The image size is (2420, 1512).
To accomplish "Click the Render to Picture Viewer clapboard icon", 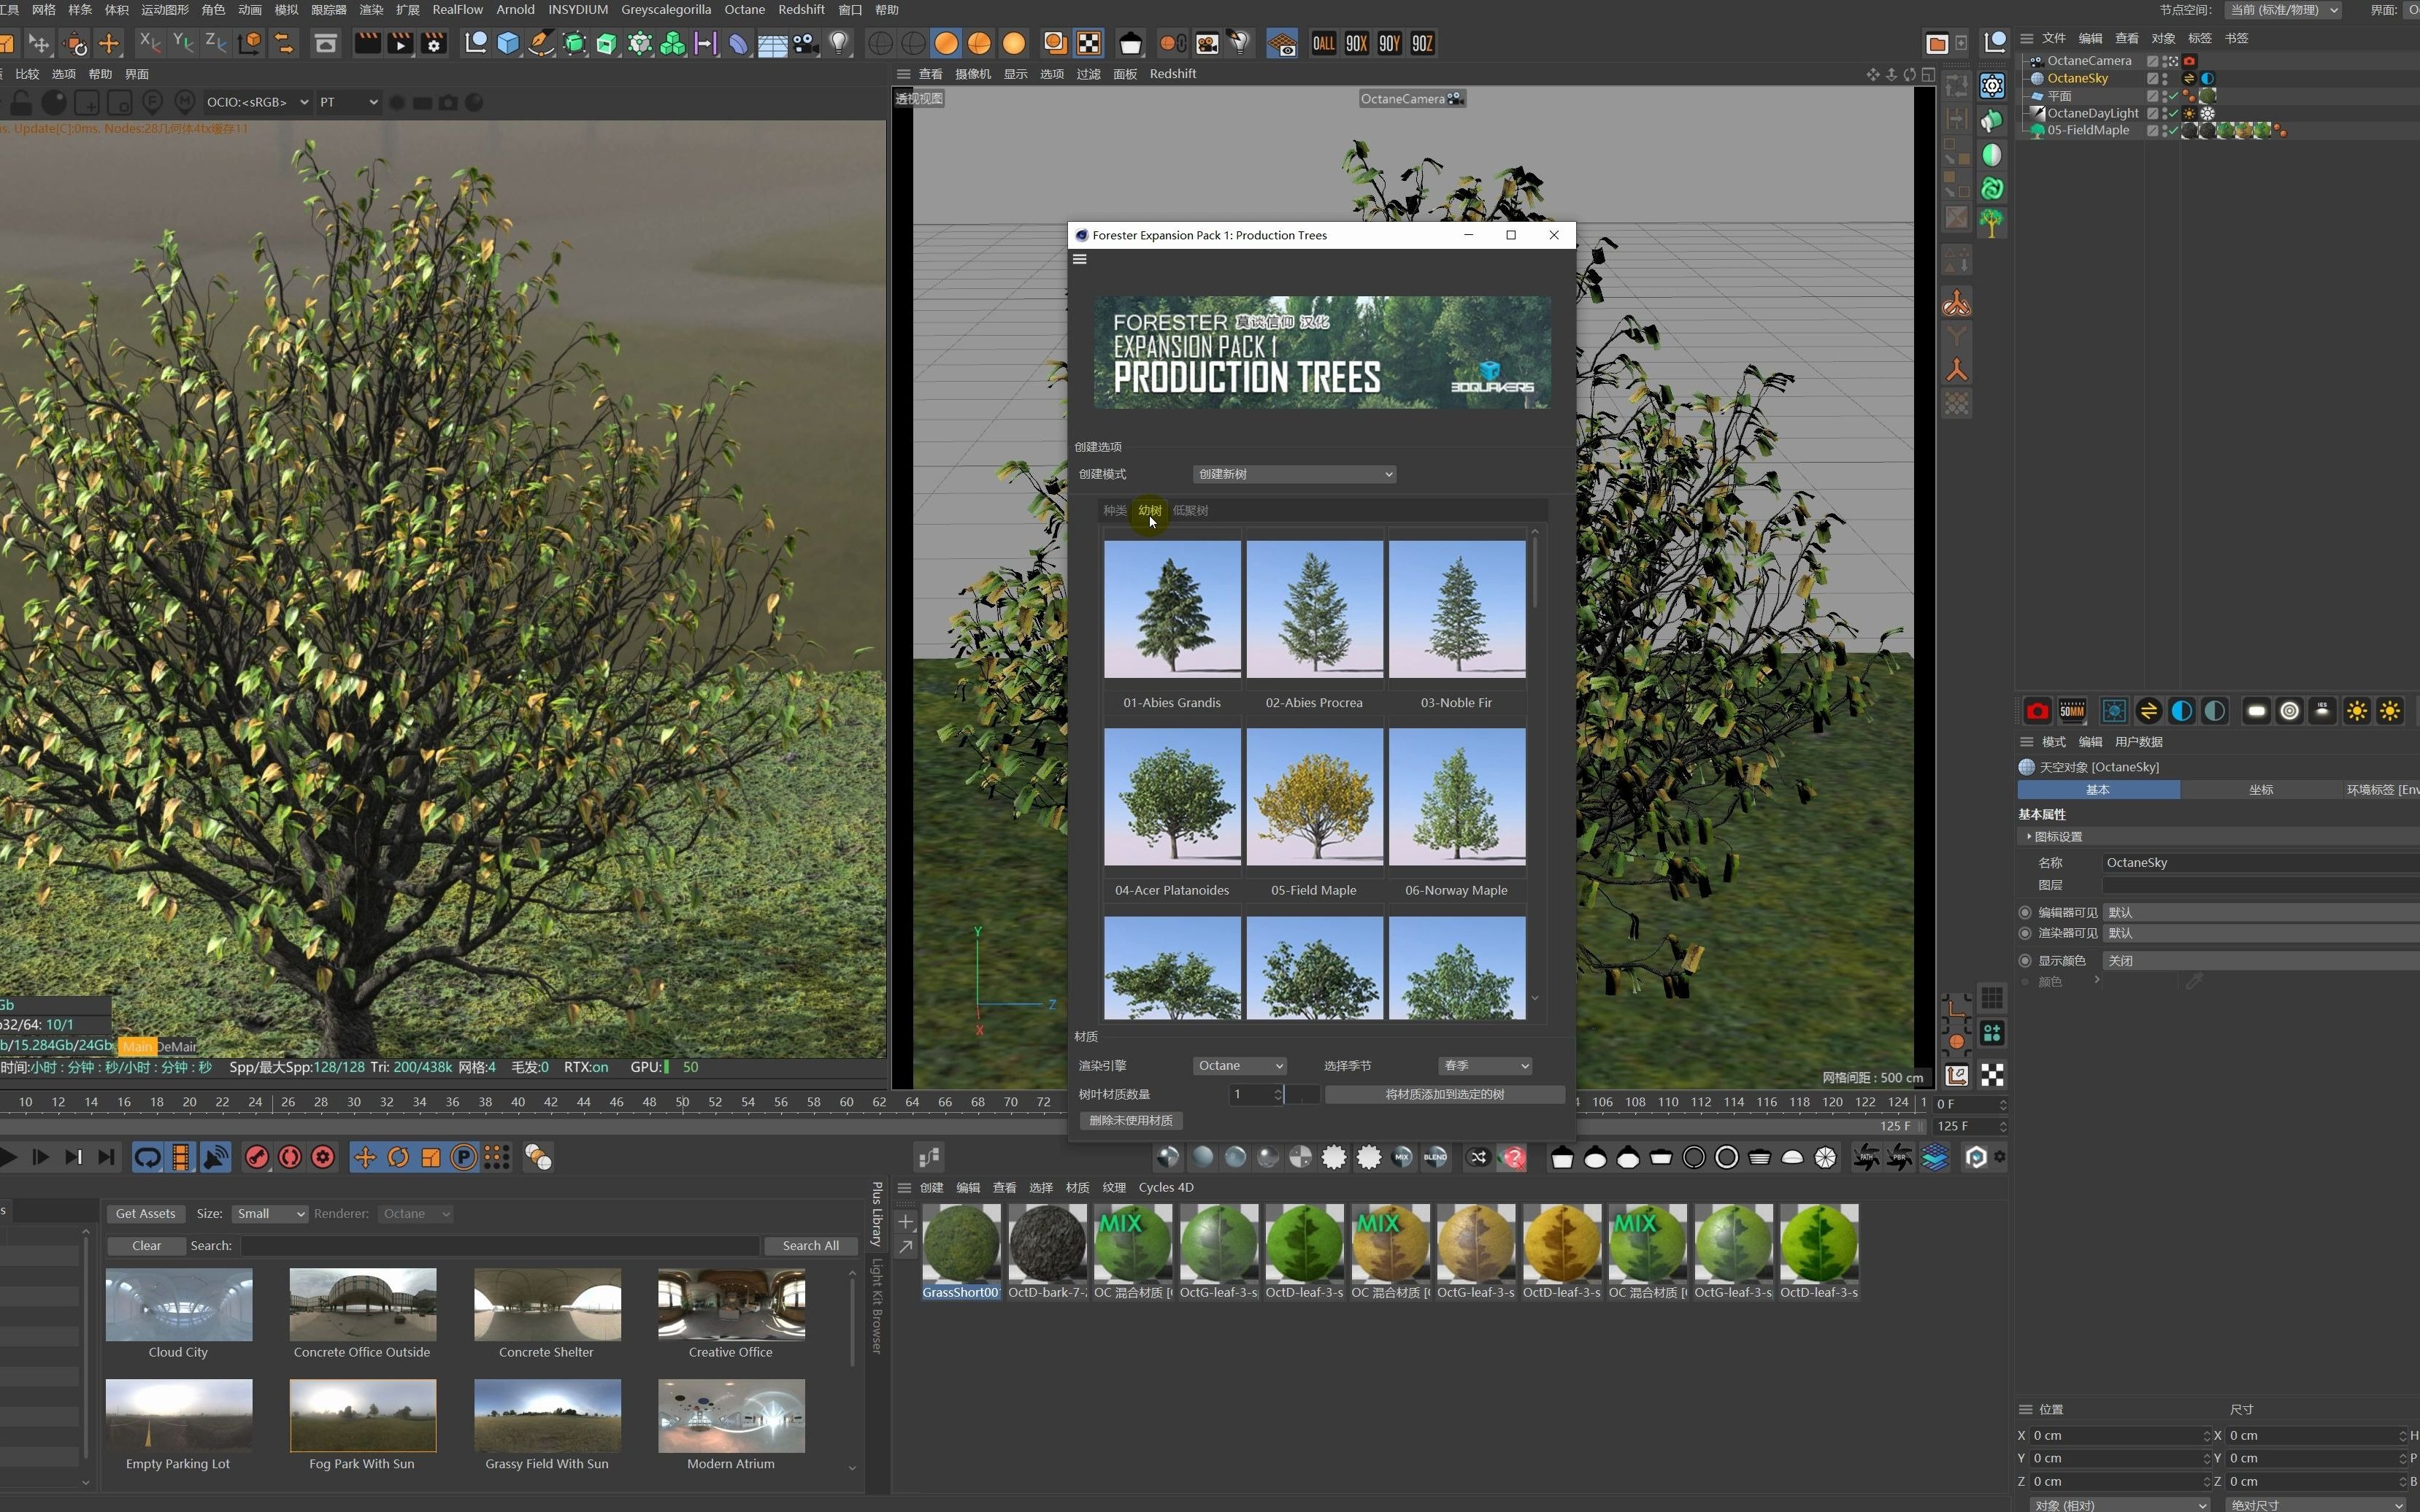I will (x=399, y=43).
